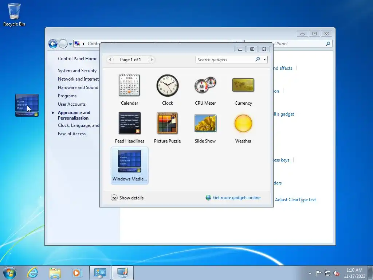The width and height of the screenshot is (373, 280).
Task: Click Adjust ClearType text link
Action: click(295, 200)
